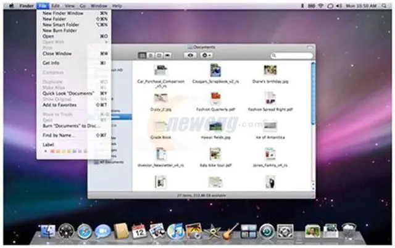Open System Preferences gear in Dock
This screenshot has width=395, height=248.
point(285,231)
